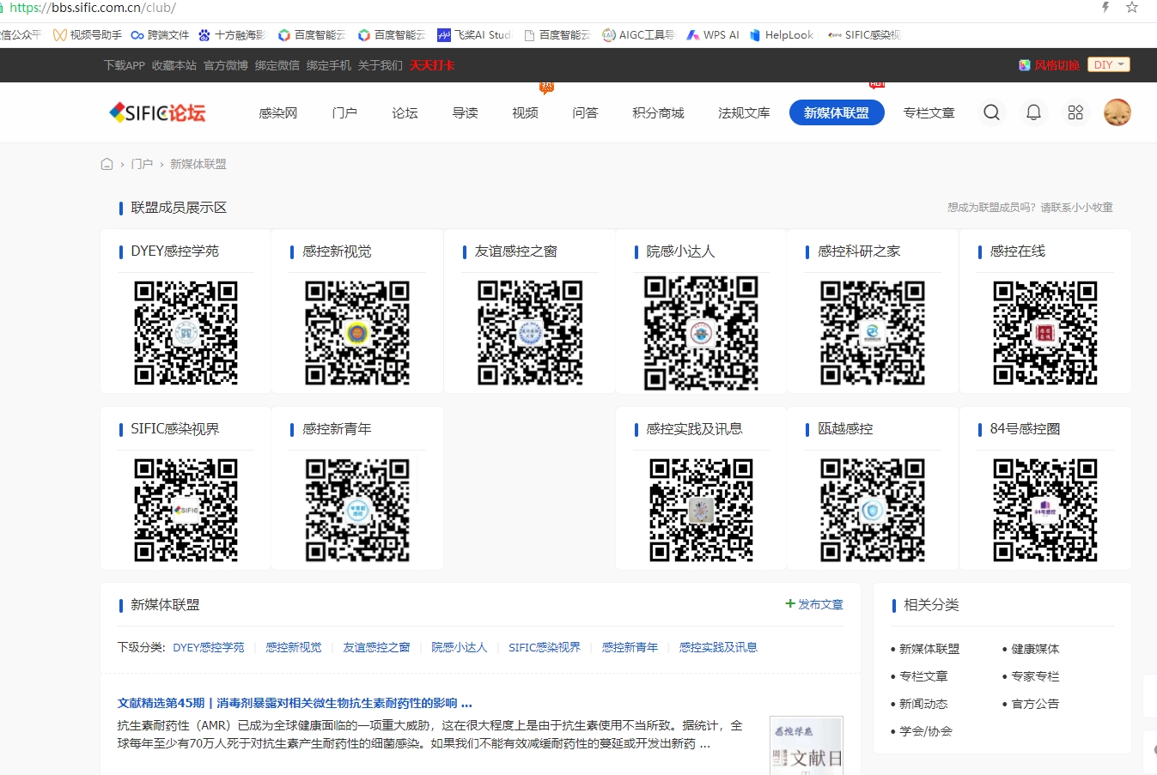This screenshot has width=1157, height=775.
Task: Open the apps grid icon beside the bell
Action: tap(1075, 112)
